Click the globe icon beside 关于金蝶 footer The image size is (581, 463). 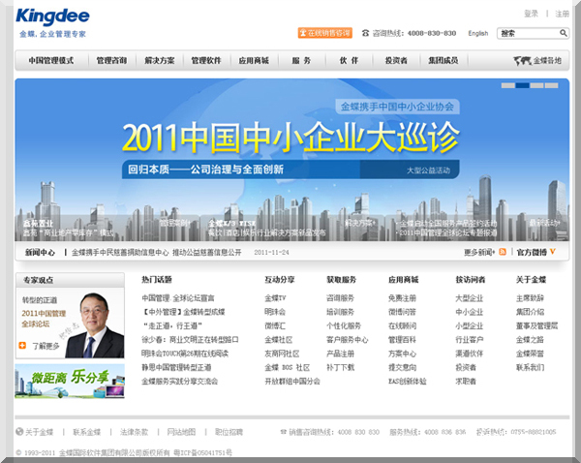pyautogui.click(x=19, y=431)
